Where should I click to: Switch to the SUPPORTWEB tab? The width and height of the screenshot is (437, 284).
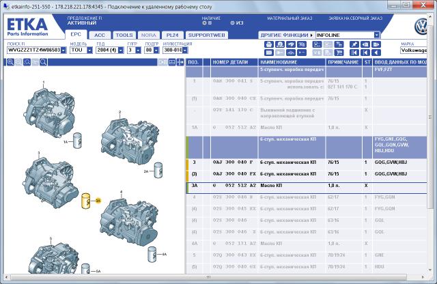coord(206,35)
